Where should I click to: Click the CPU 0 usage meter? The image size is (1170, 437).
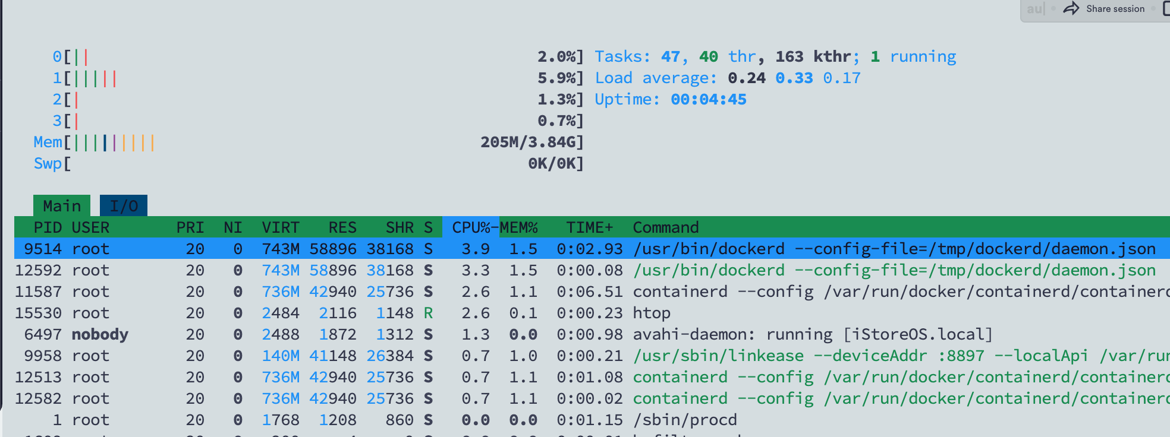pyautogui.click(x=318, y=56)
